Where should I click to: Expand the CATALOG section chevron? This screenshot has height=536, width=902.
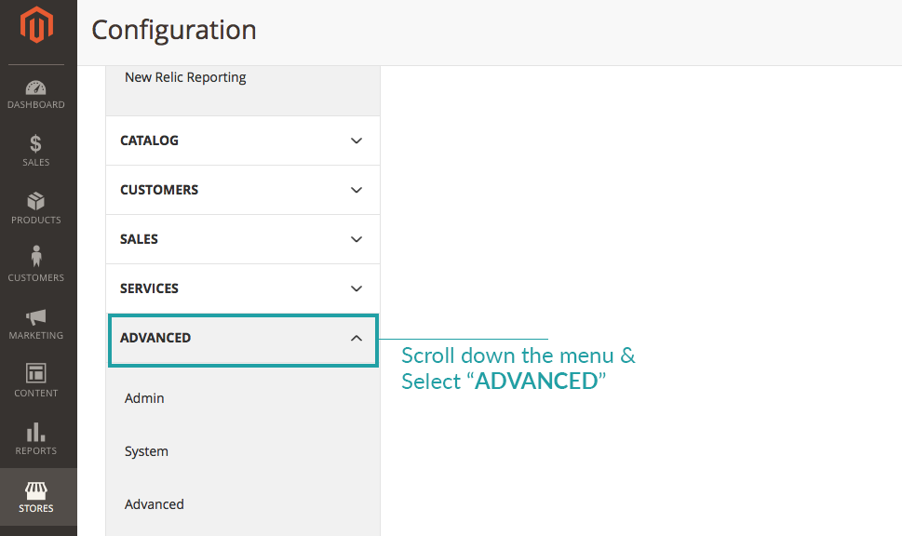coord(356,141)
